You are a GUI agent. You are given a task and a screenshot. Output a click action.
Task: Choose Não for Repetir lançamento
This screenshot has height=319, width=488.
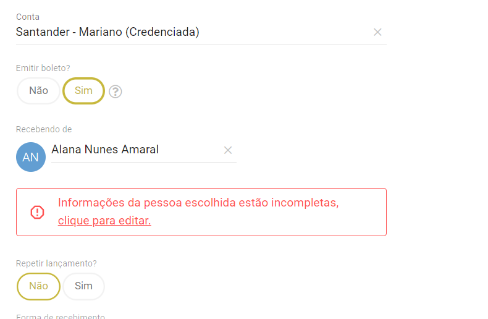[38, 286]
